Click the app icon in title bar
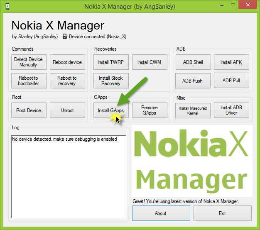The height and width of the screenshot is (230, 260). coord(7,7)
